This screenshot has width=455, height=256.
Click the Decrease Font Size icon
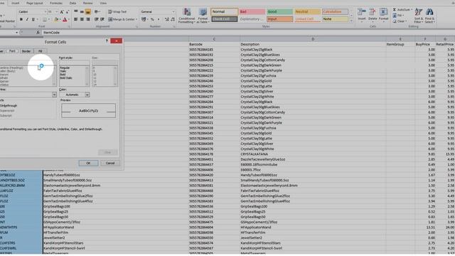point(68,12)
